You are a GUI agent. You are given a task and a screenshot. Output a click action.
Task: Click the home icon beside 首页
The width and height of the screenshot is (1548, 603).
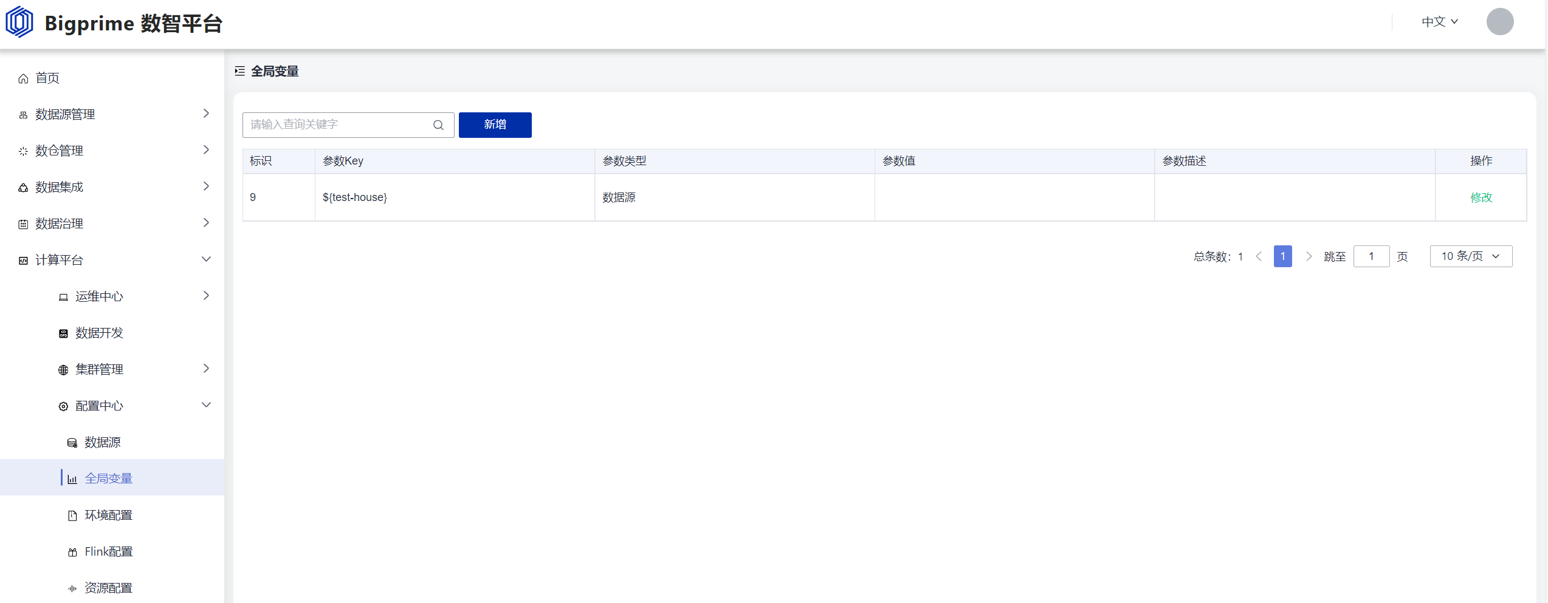click(x=23, y=78)
